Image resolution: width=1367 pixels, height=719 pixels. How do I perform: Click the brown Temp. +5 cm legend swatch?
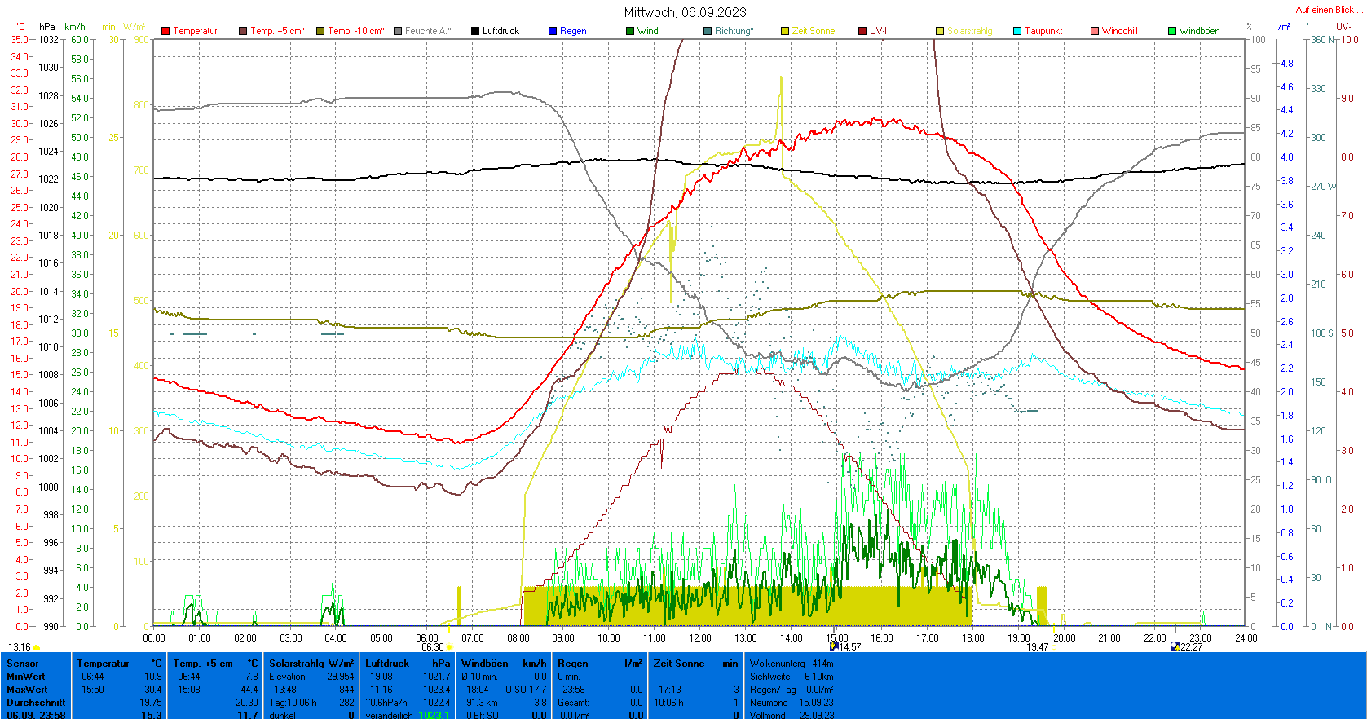click(x=243, y=31)
